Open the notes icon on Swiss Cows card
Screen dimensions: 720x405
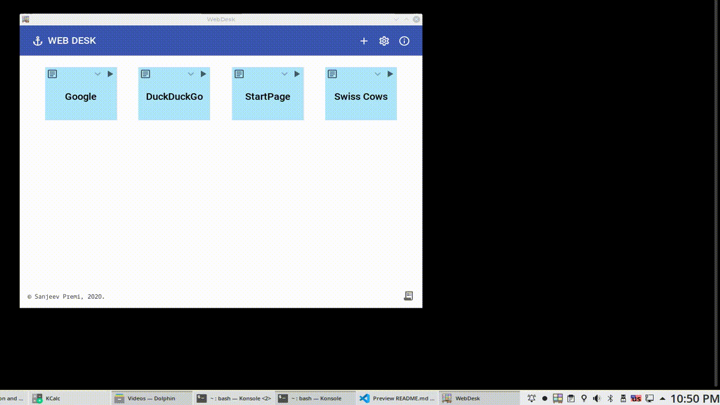coord(332,74)
